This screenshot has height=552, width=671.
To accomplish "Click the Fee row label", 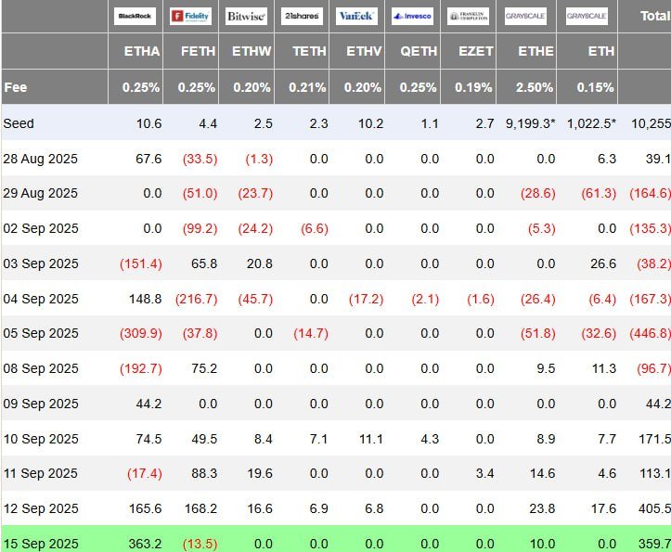I will coord(16,87).
